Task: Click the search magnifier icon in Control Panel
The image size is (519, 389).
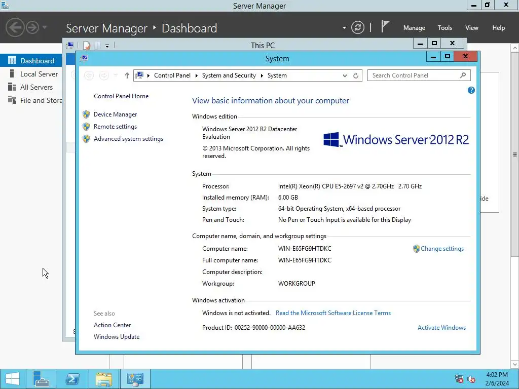Action: (463, 75)
